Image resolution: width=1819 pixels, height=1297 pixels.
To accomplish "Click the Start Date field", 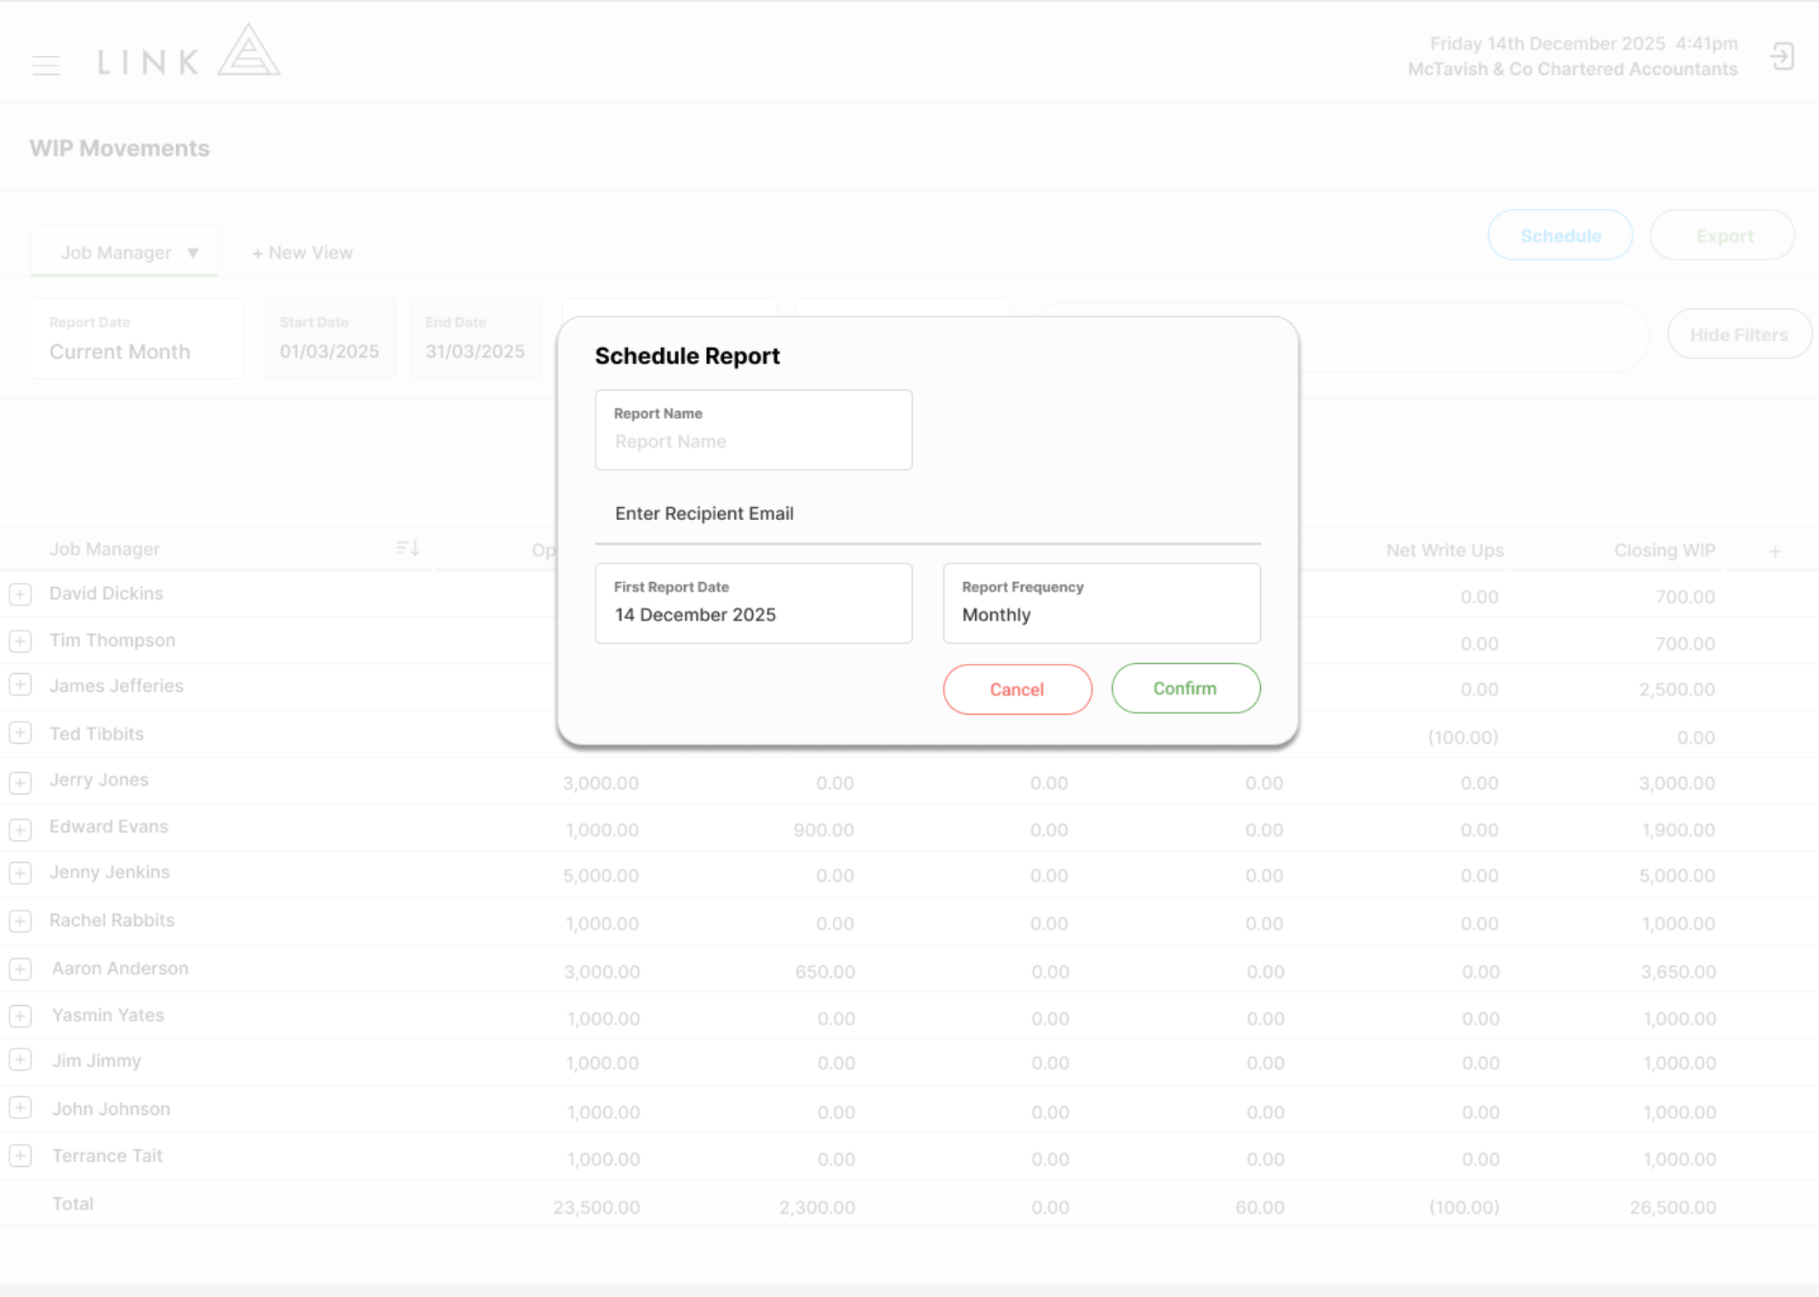I will click(330, 339).
